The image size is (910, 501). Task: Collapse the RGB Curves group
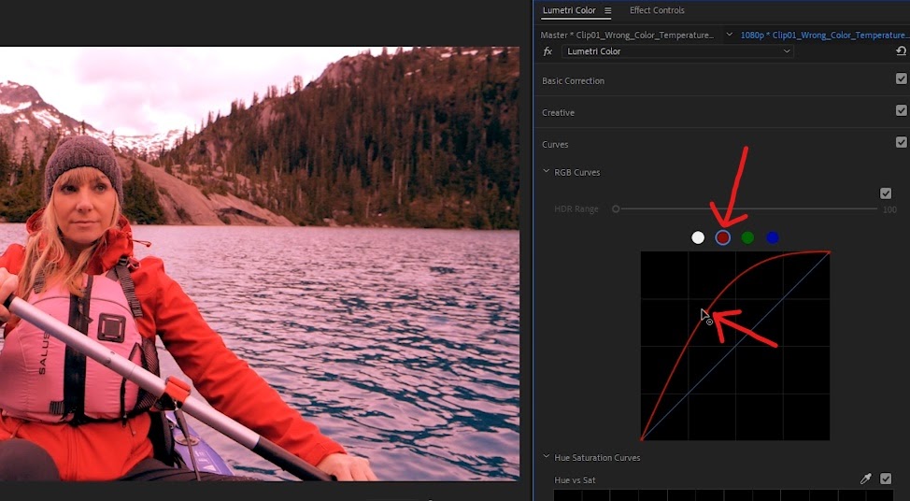tap(547, 172)
